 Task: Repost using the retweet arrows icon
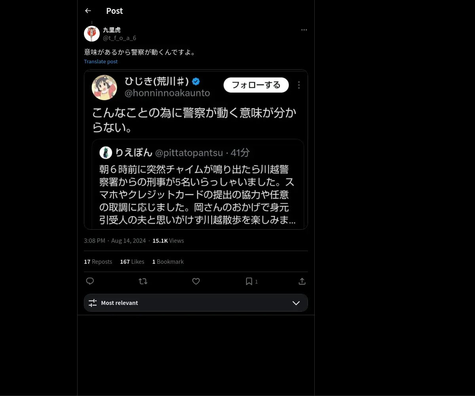point(143,281)
